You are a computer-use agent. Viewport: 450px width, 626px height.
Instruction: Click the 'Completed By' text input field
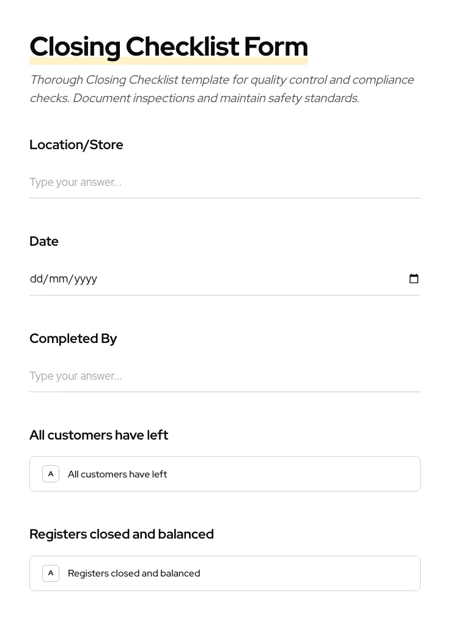[x=225, y=376]
